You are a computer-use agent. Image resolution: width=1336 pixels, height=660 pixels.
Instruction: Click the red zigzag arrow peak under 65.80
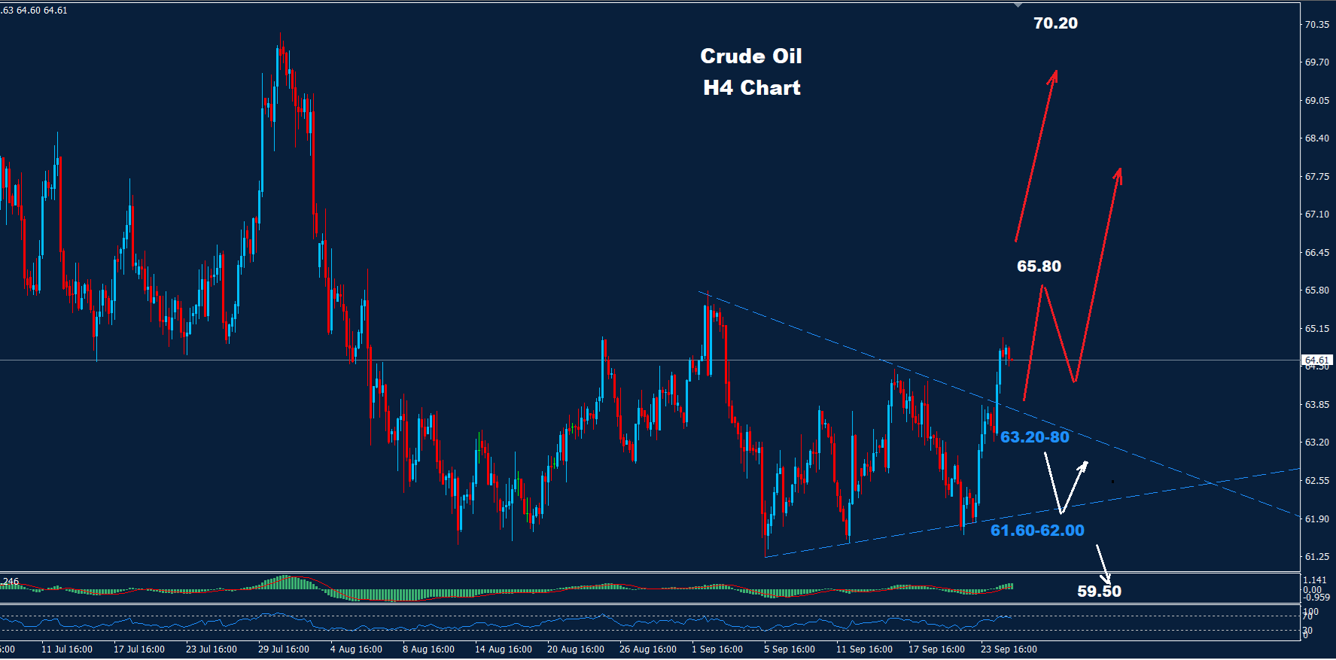[x=1042, y=287]
